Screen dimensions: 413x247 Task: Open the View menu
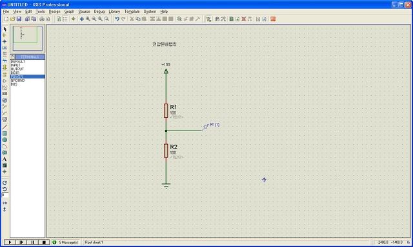click(x=17, y=12)
